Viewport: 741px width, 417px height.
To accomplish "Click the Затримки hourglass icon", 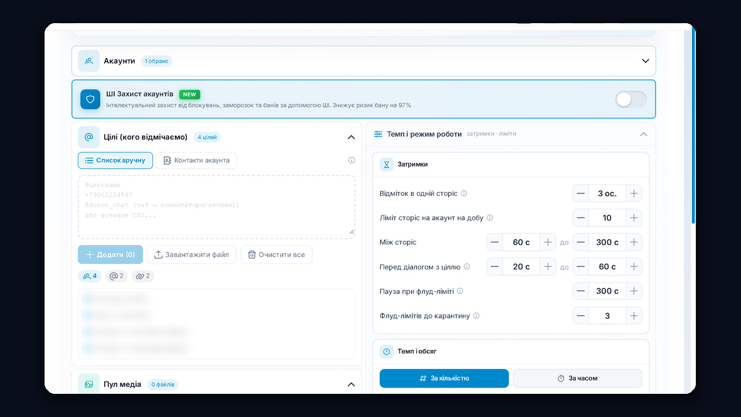I will click(x=387, y=164).
